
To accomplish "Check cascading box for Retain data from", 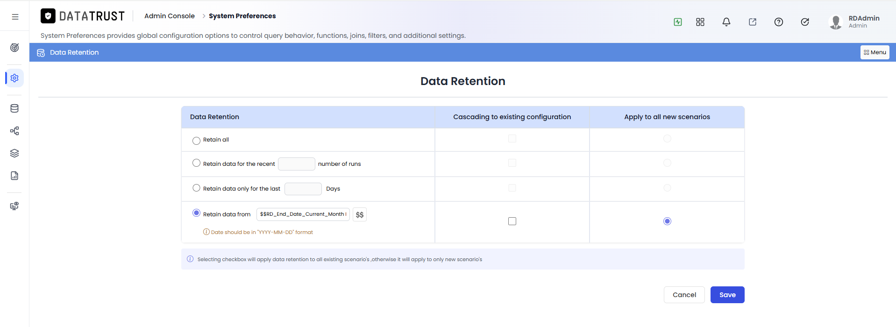I will (x=512, y=221).
